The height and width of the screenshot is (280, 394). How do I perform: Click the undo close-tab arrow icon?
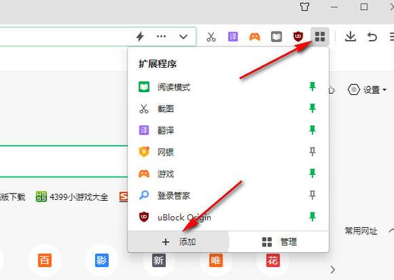372,37
